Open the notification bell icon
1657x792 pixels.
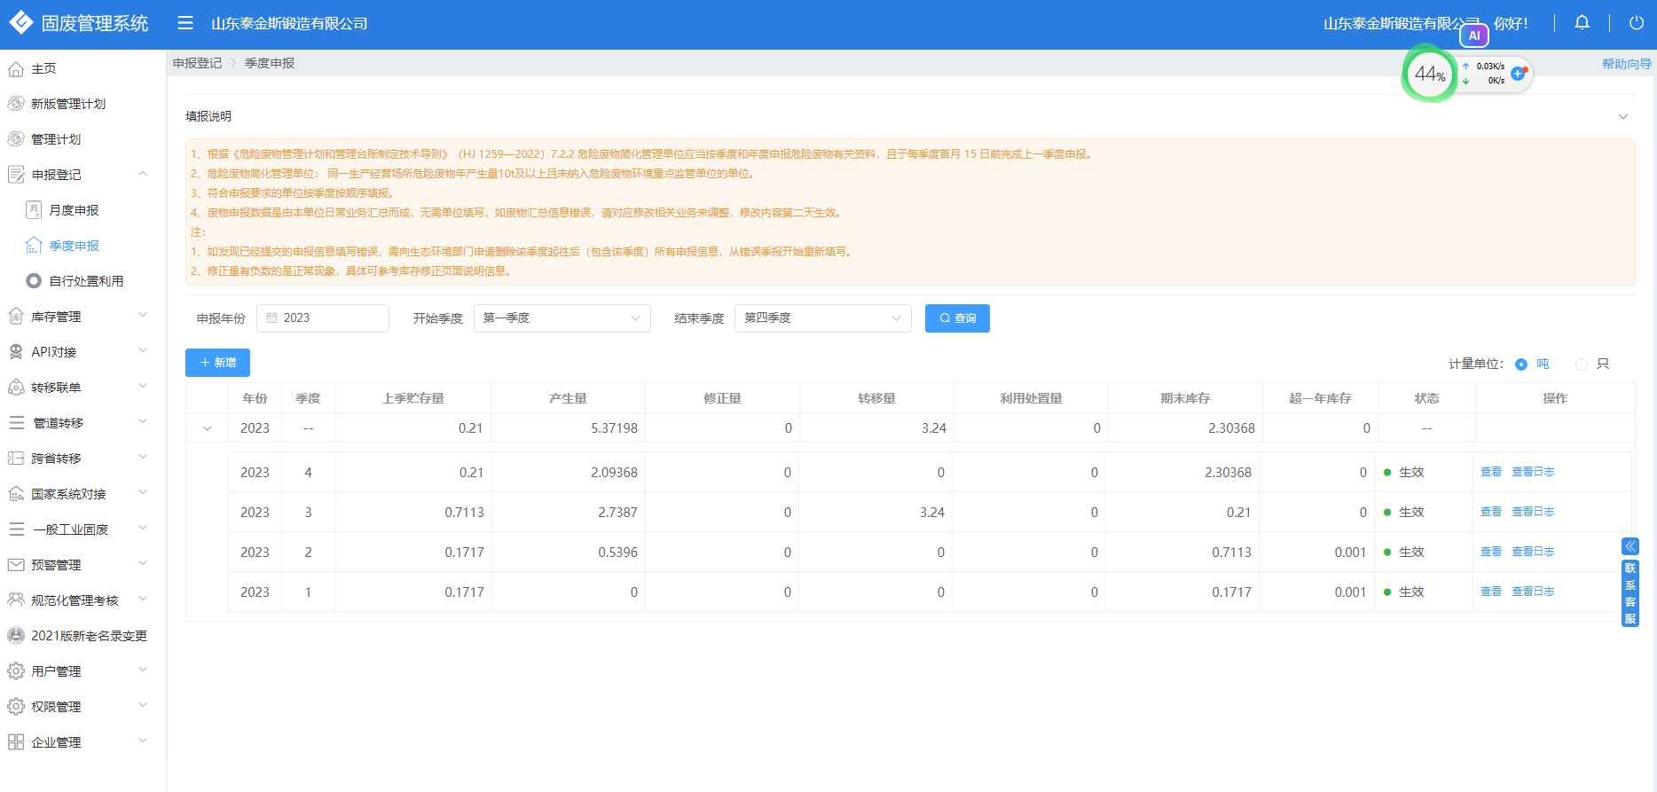click(x=1582, y=23)
